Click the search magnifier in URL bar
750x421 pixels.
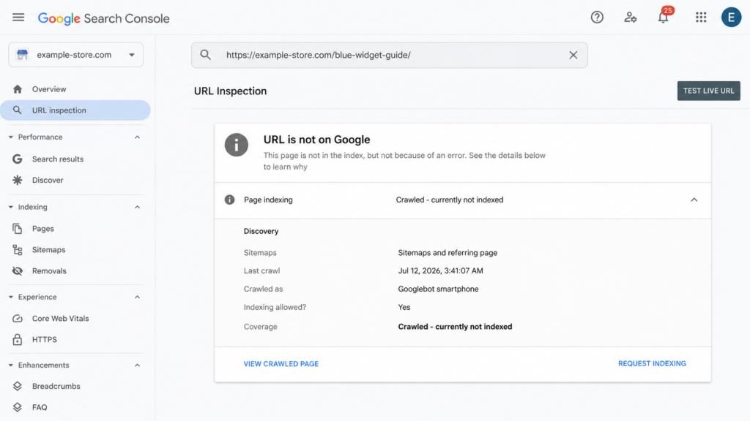206,55
